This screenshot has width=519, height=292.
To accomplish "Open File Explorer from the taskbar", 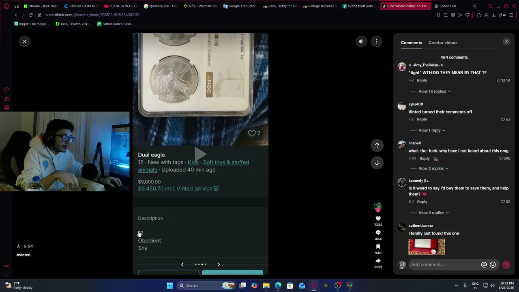I will click(266, 286).
